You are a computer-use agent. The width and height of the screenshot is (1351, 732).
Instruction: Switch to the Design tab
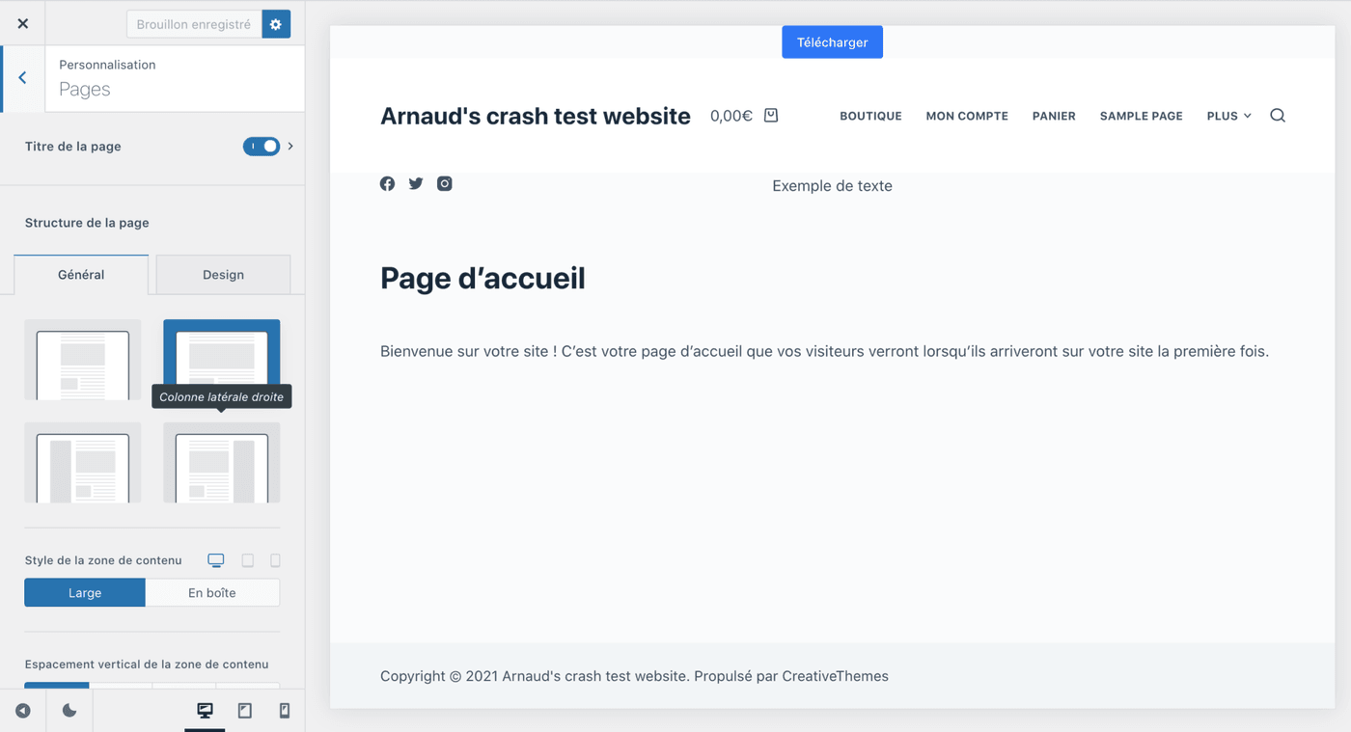pyautogui.click(x=223, y=275)
